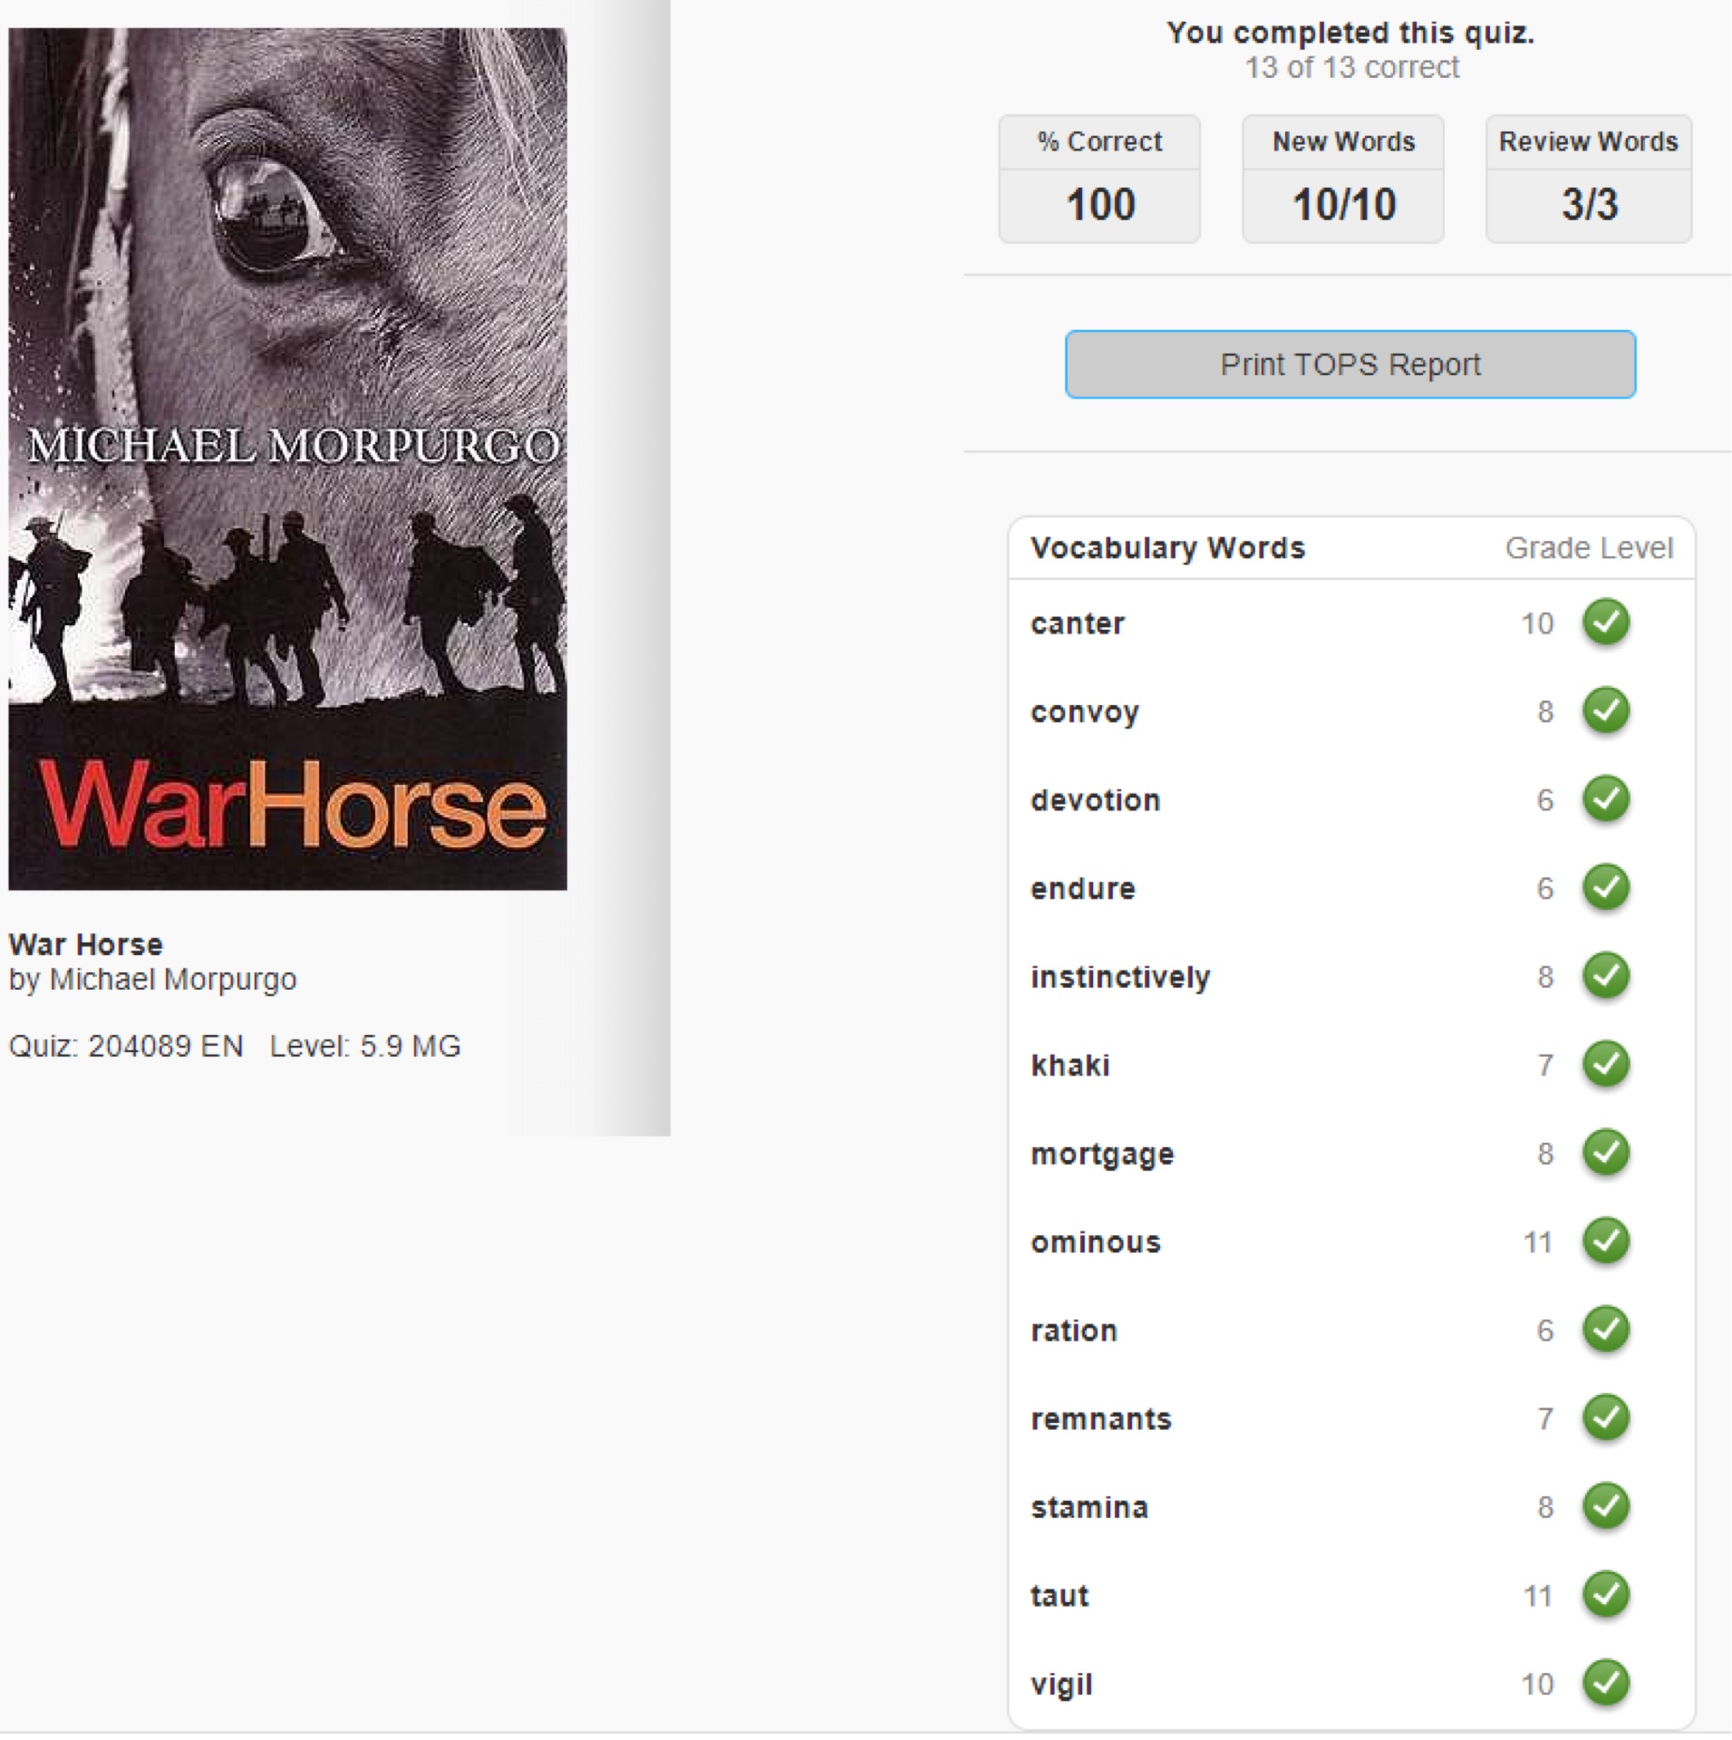
Task: Click grade level 10 for canter
Action: click(x=1538, y=623)
